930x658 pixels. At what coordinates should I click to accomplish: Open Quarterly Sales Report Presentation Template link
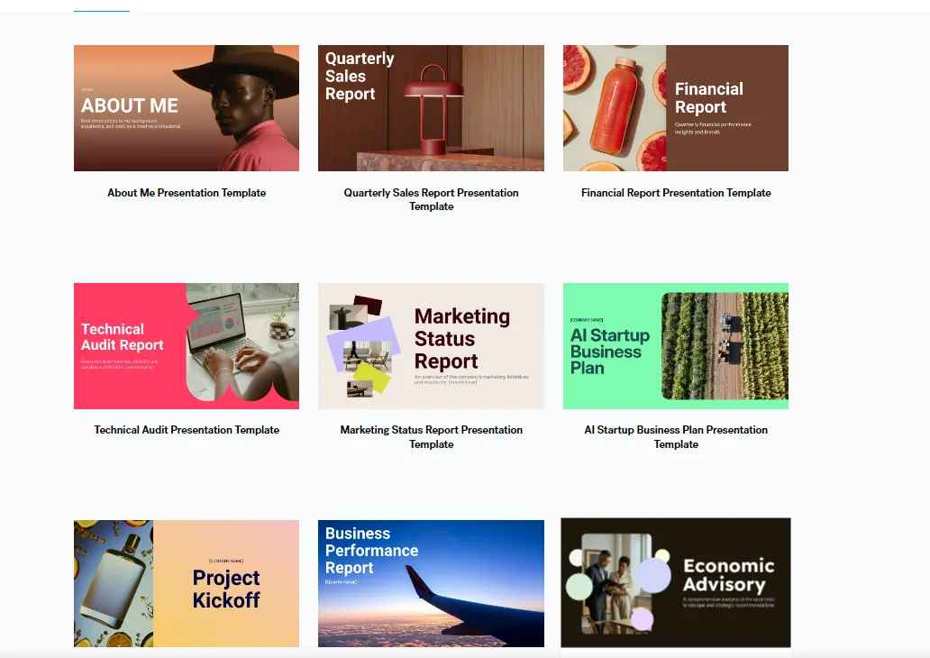(431, 199)
